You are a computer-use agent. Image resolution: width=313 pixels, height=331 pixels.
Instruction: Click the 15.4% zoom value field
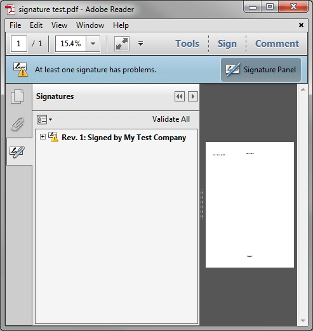click(x=70, y=44)
